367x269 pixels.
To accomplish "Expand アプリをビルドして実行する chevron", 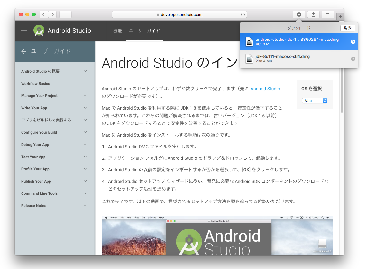I will point(85,120).
